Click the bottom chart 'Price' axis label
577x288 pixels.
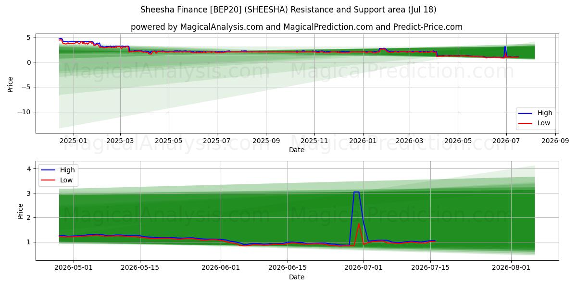click(20, 211)
